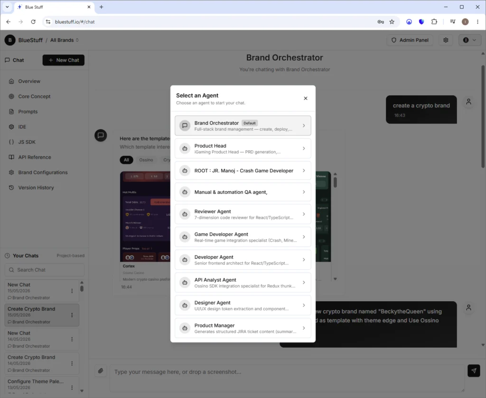Open Version History

(36, 188)
